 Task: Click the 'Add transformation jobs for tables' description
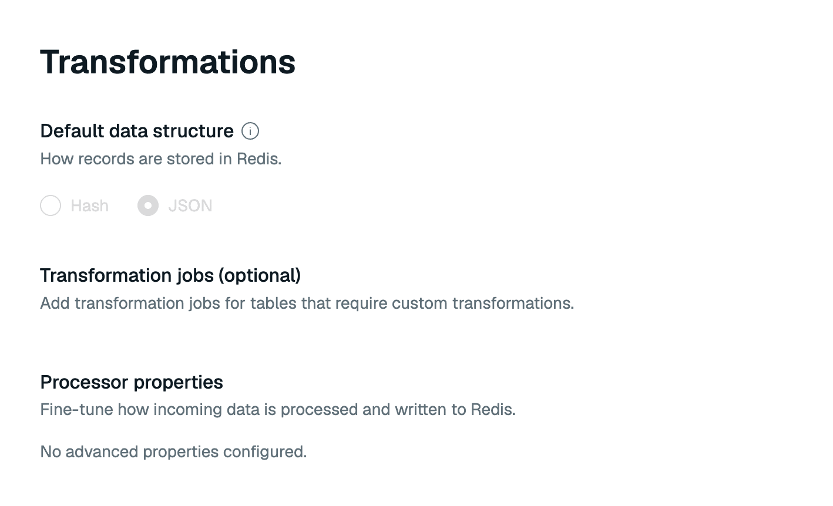[307, 303]
